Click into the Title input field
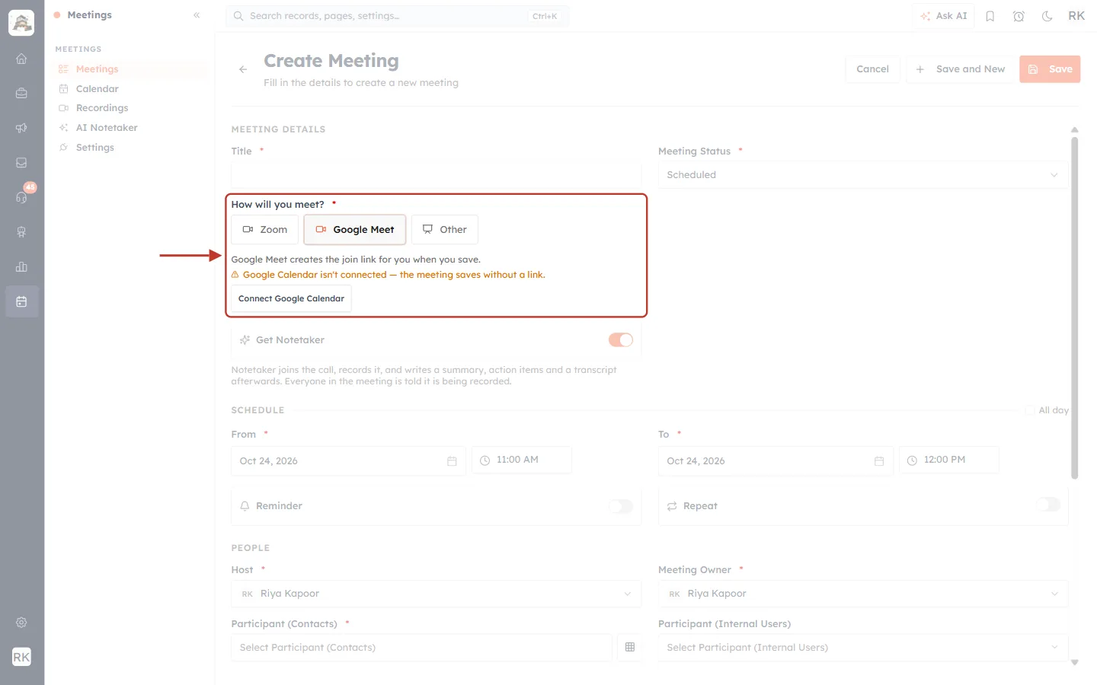 click(x=437, y=175)
